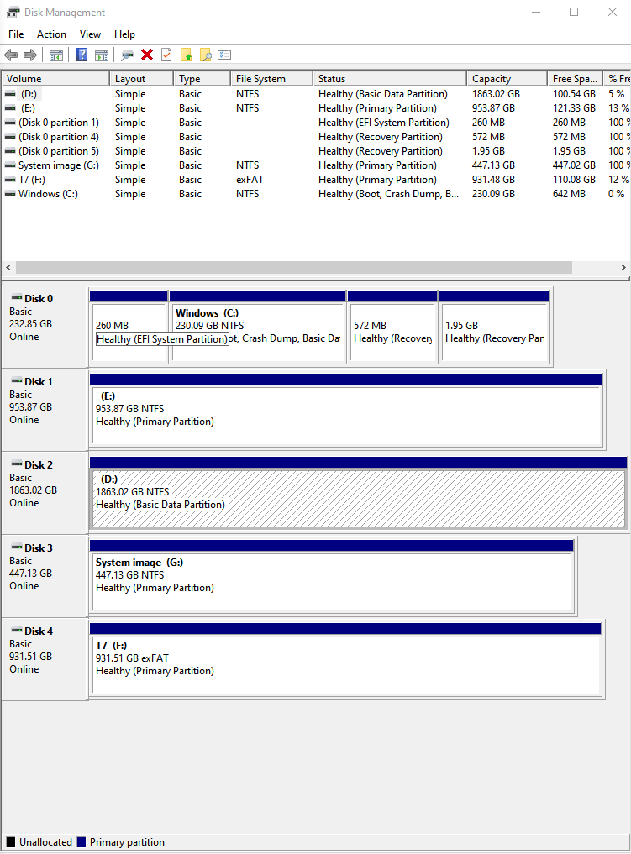Click the horizontal scrollbar thumb in volume list

click(x=294, y=267)
